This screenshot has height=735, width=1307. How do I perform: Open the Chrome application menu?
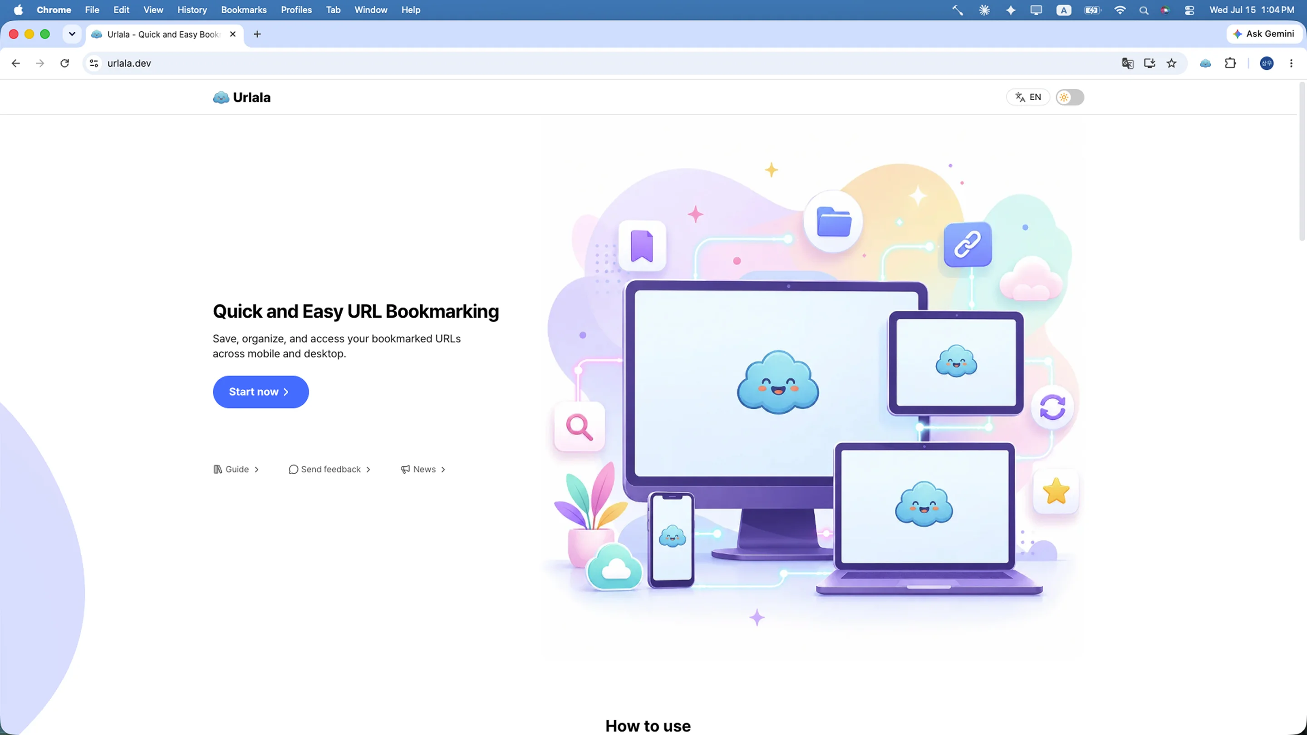(54, 10)
